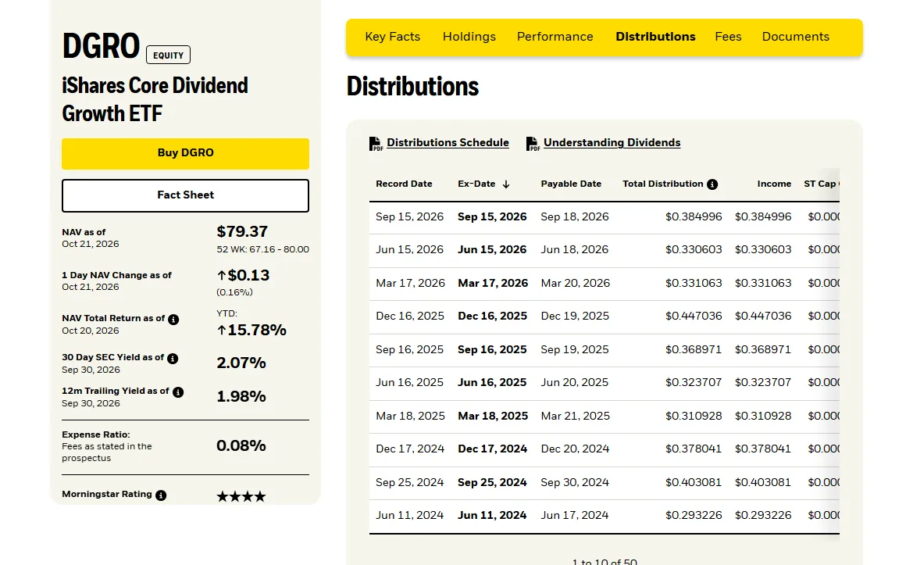Open the Fact Sheet

tap(185, 195)
